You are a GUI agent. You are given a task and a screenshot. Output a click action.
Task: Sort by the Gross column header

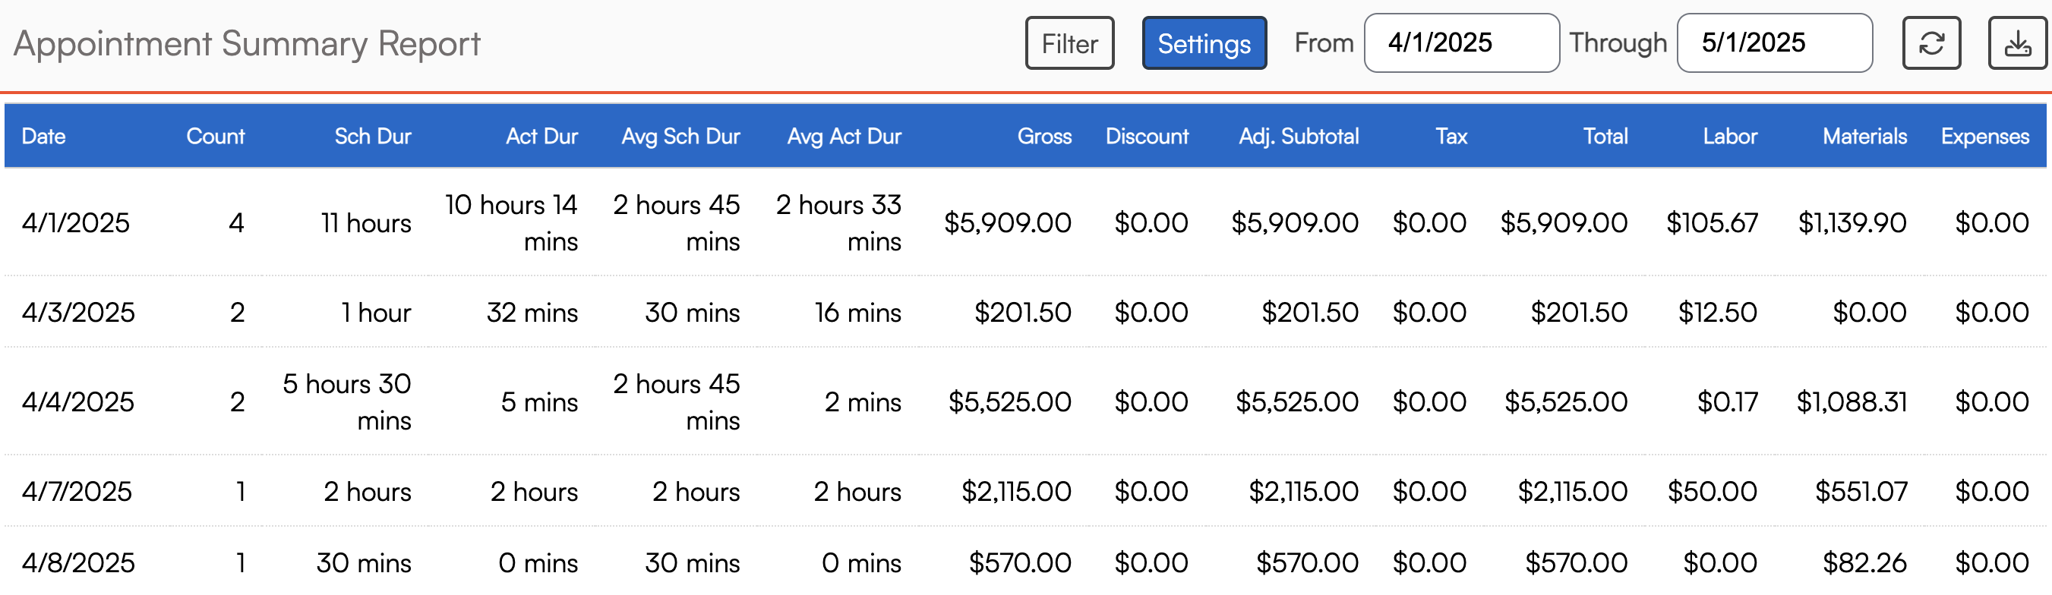coord(1043,136)
